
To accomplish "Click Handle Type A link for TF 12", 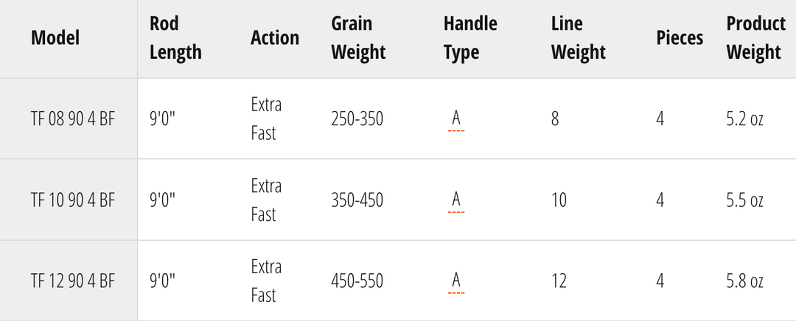I will [456, 281].
